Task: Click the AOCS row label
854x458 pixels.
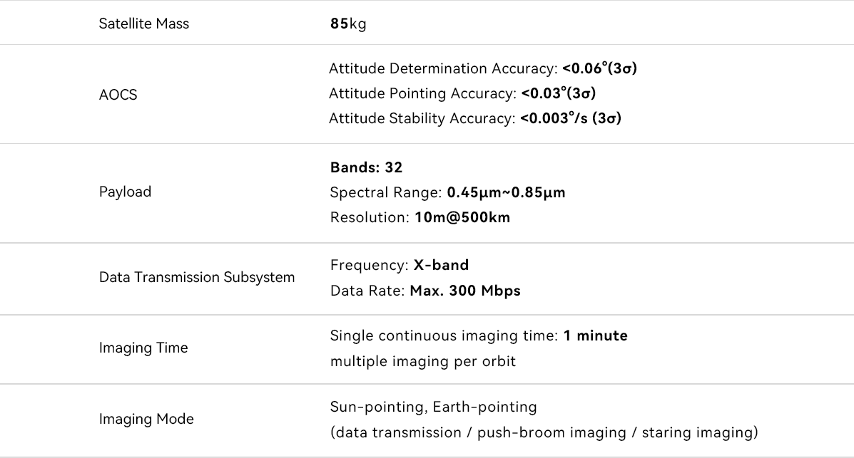Action: pyautogui.click(x=118, y=94)
